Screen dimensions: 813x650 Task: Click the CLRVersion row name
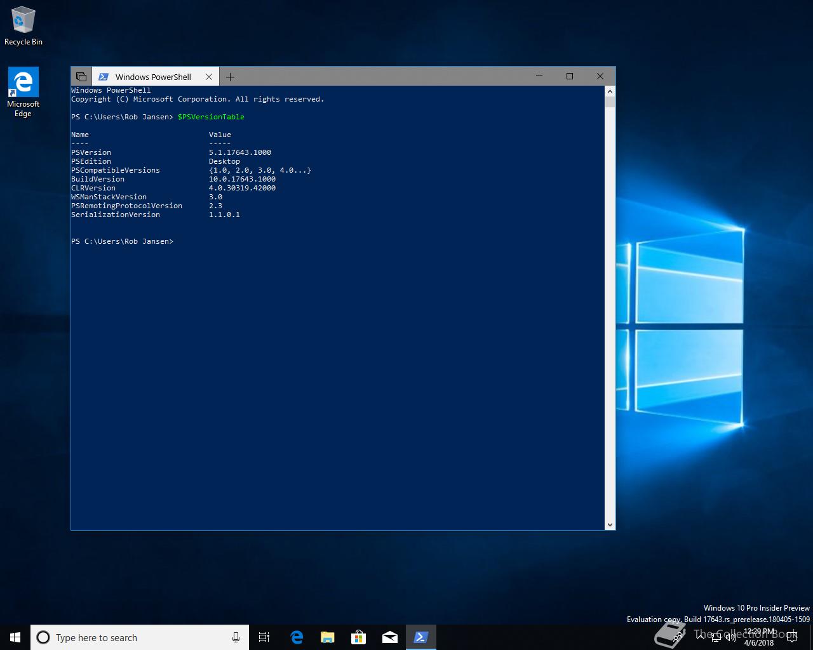[x=93, y=188]
